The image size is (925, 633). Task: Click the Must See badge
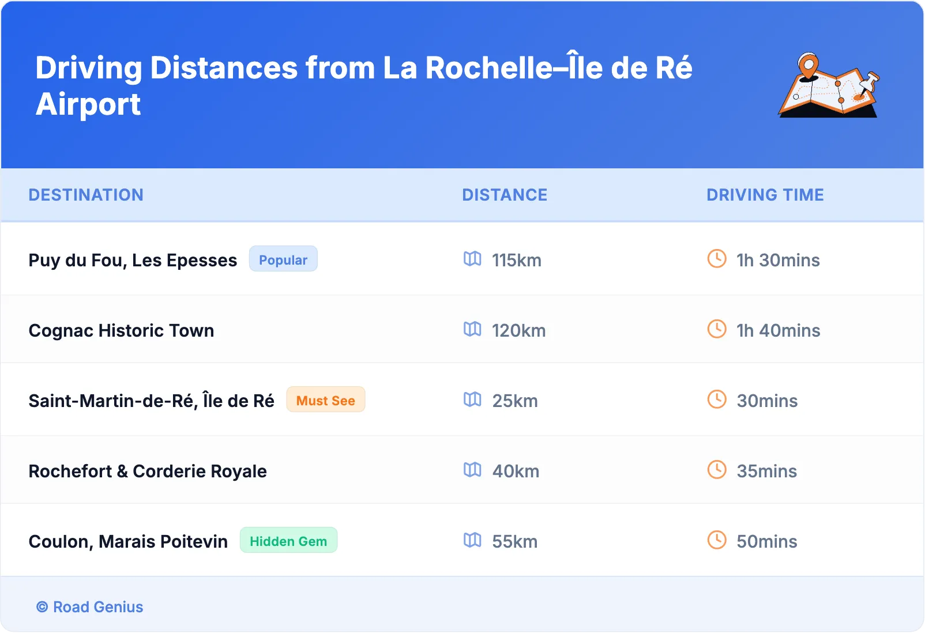(326, 400)
